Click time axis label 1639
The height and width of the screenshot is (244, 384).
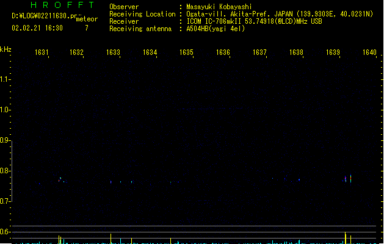tap(333, 52)
